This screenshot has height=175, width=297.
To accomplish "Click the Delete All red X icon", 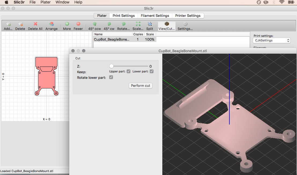I will click(x=35, y=24).
